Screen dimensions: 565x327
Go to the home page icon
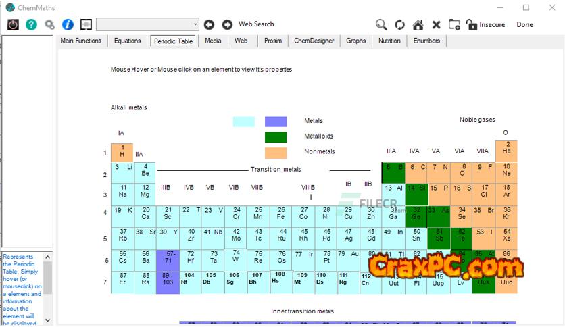[418, 25]
